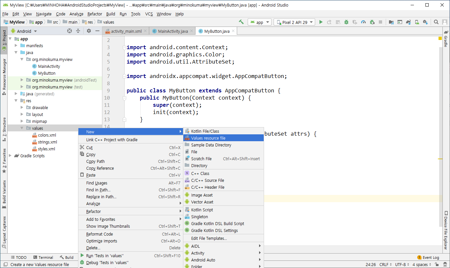Image resolution: width=450 pixels, height=268 pixels.
Task: Open the AVD Manager icon
Action: pyautogui.click(x=417, y=22)
